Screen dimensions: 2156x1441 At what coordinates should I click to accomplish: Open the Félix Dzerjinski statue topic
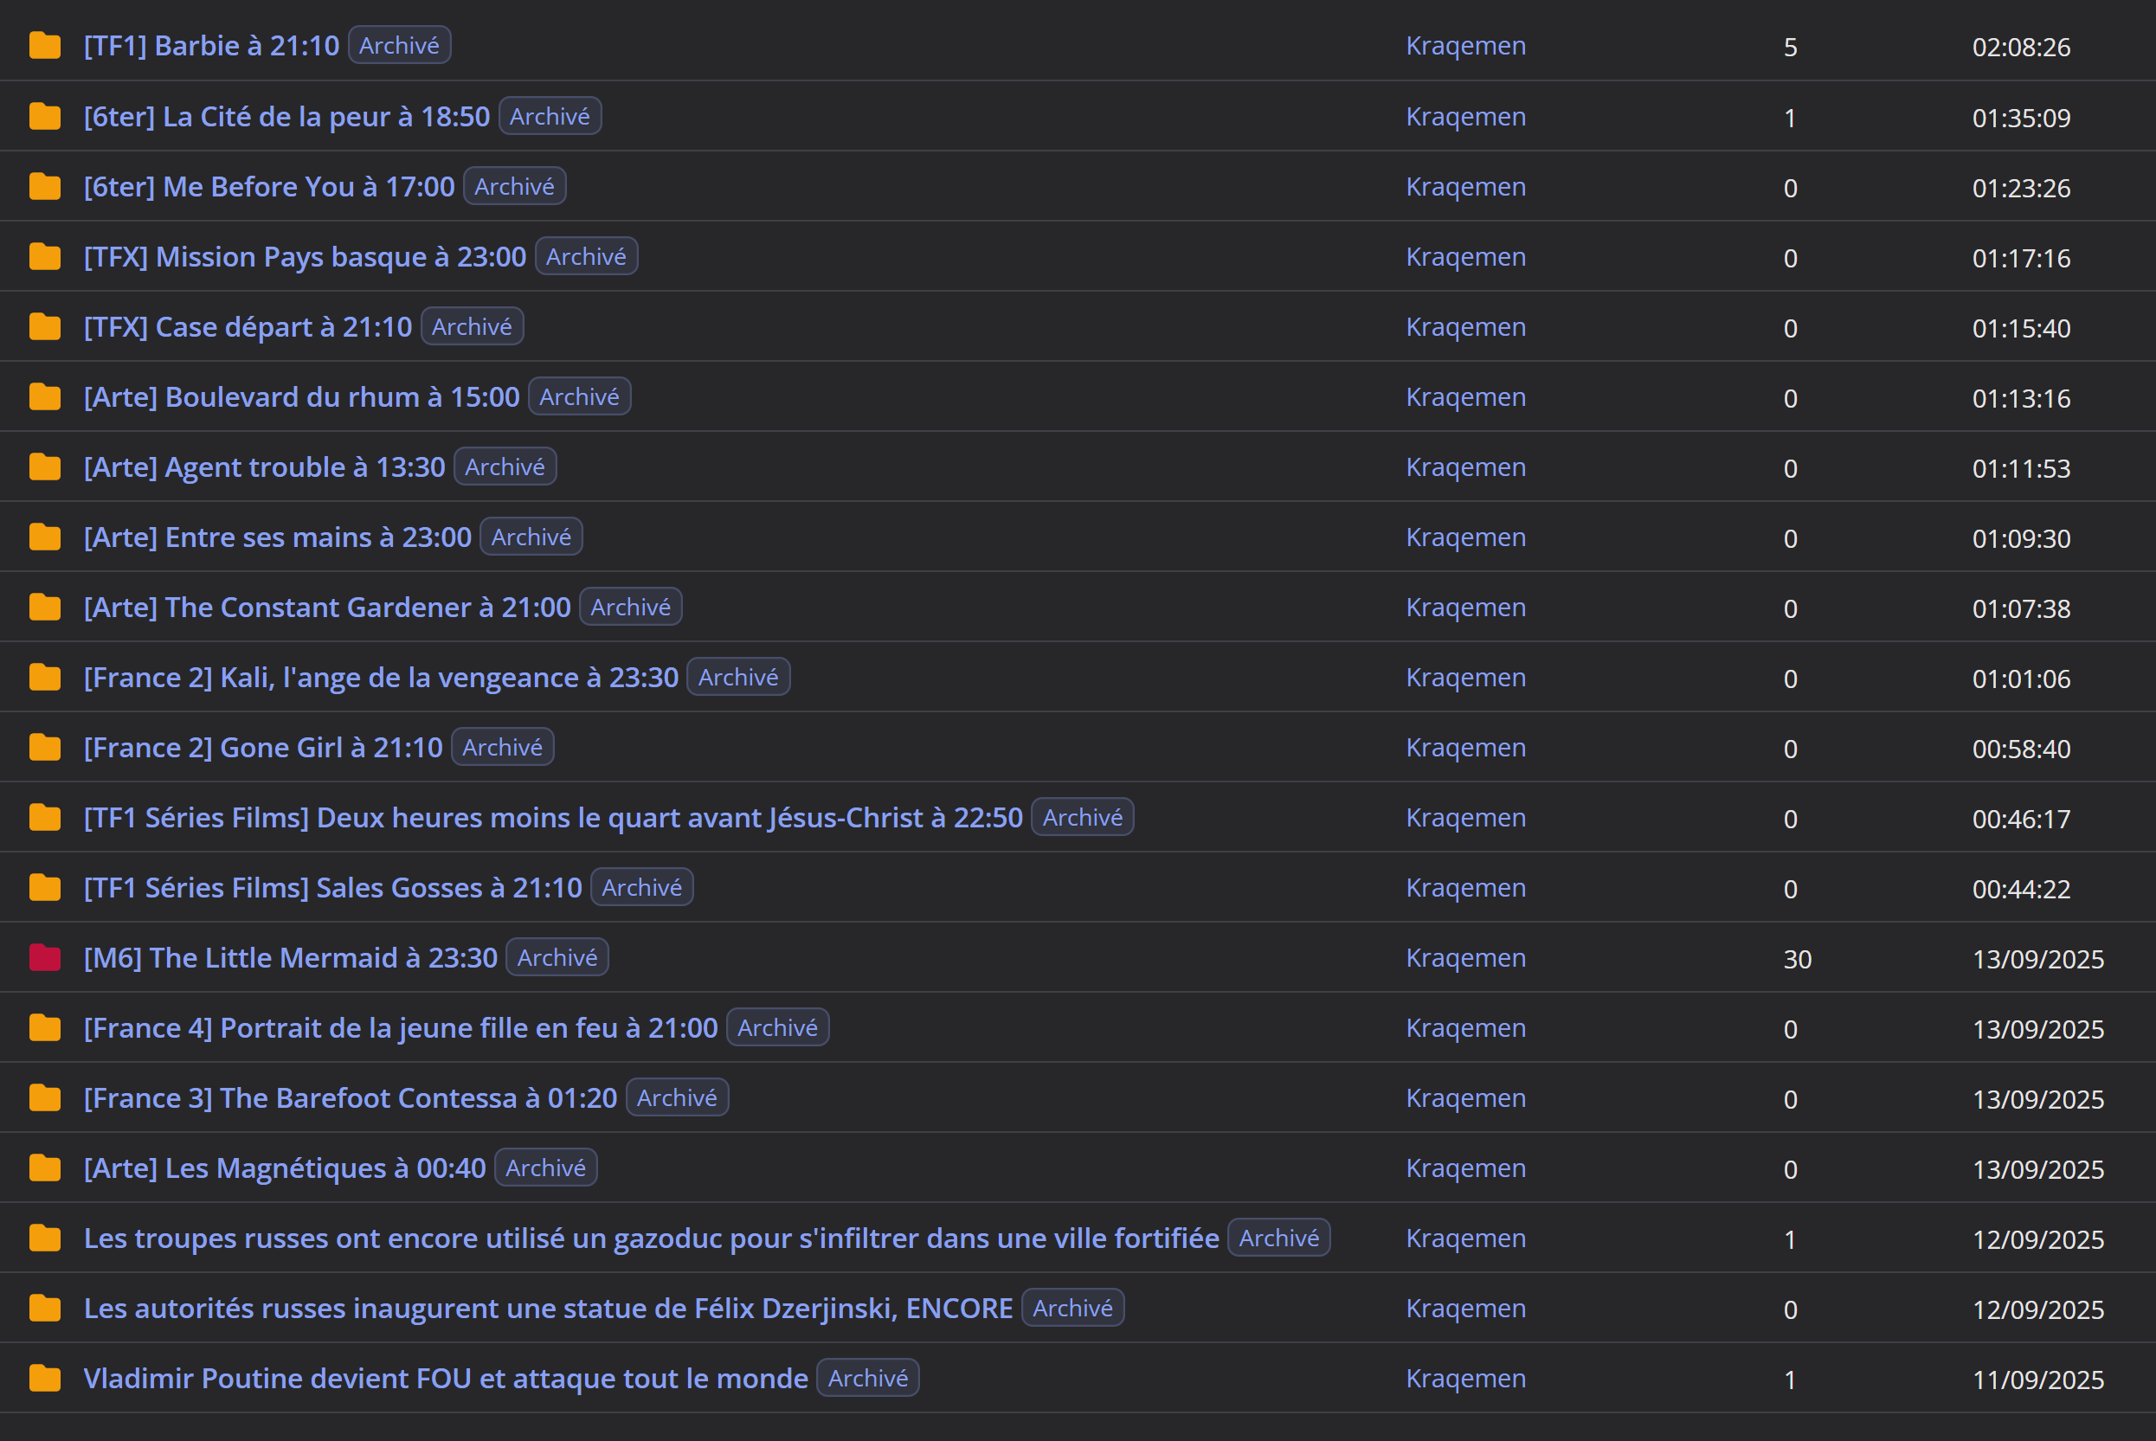point(547,1308)
